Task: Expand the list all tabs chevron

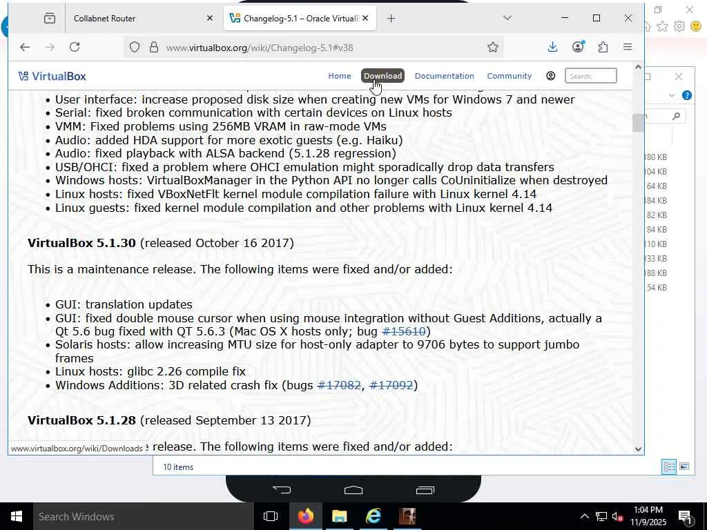Action: pos(507,19)
